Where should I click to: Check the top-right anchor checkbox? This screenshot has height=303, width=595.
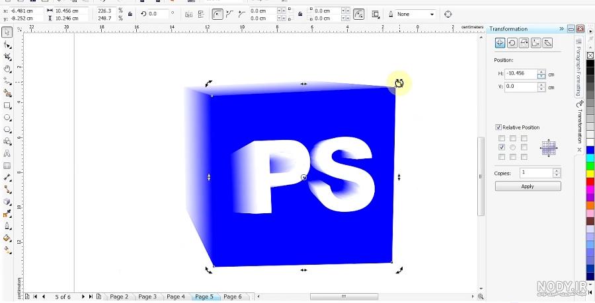[524, 139]
